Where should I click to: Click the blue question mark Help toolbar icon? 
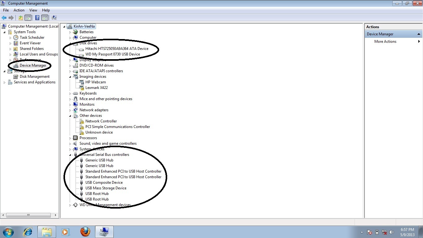tap(37, 18)
